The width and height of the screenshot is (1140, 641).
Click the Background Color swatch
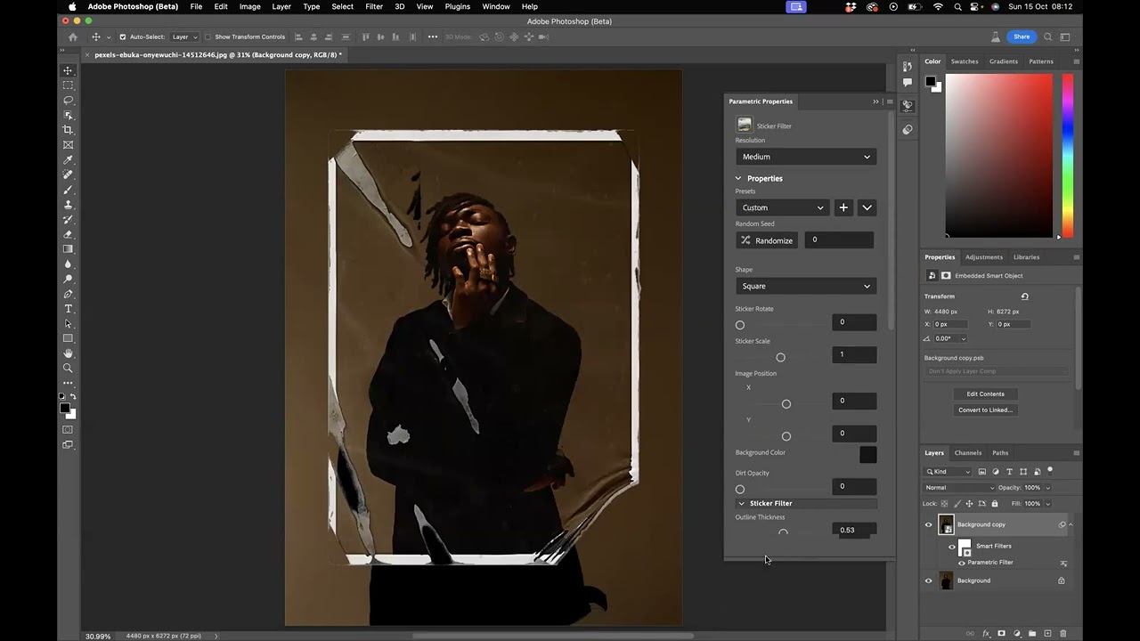[867, 455]
